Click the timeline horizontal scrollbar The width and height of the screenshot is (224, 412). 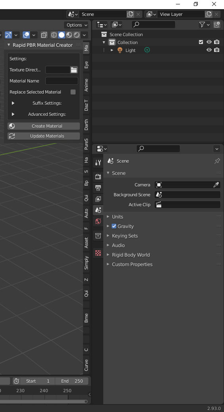pos(43,401)
